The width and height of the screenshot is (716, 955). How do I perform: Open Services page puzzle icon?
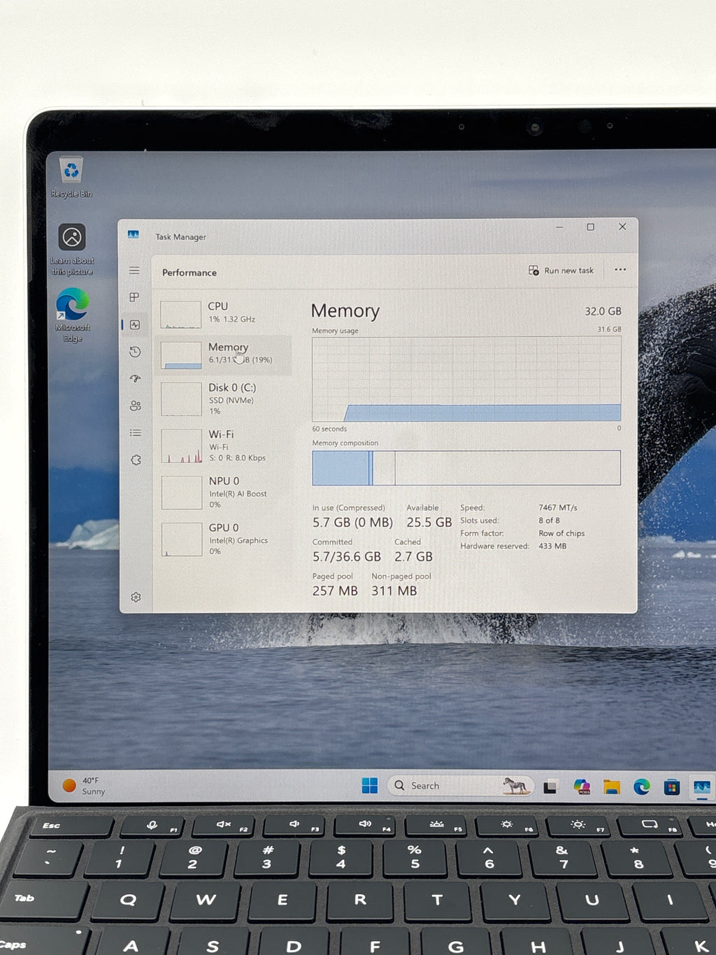[x=136, y=460]
